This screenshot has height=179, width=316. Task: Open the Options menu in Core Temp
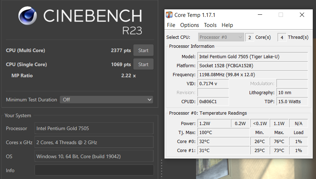click(190, 25)
